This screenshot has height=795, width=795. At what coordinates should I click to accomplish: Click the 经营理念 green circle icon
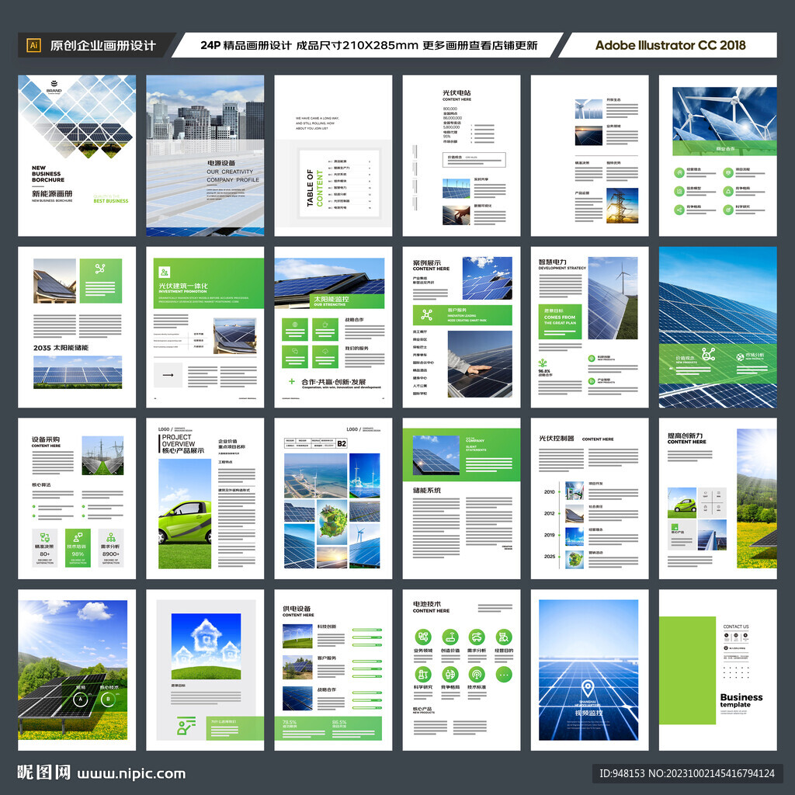[679, 173]
